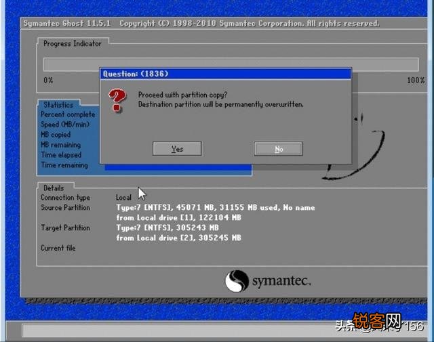The height and width of the screenshot is (342, 434).
Task: Select the Details tab header
Action: tap(54, 188)
